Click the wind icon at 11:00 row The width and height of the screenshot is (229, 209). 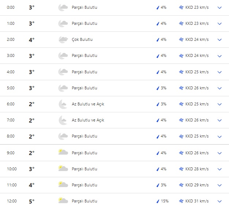click(181, 185)
